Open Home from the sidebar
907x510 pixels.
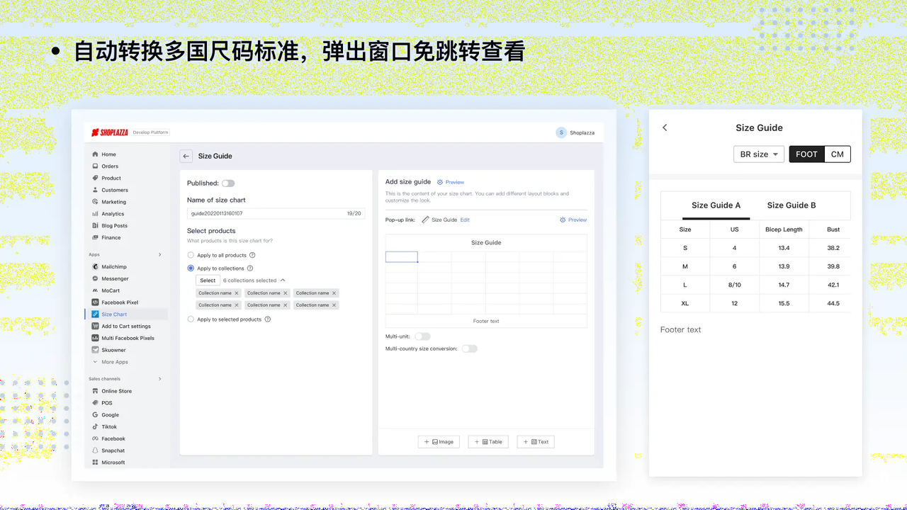click(x=108, y=154)
